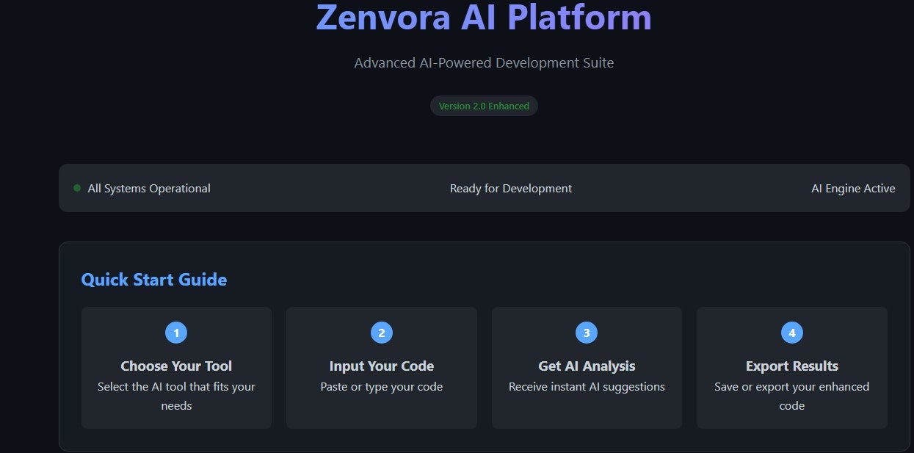Click the Version 2.0 Enhanced badge
914x453 pixels.
point(484,105)
